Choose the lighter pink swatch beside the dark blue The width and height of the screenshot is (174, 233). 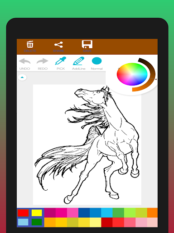click(72, 213)
